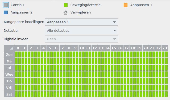Select the hour 23 column header
This screenshot has height=100, width=170.
point(165,48)
